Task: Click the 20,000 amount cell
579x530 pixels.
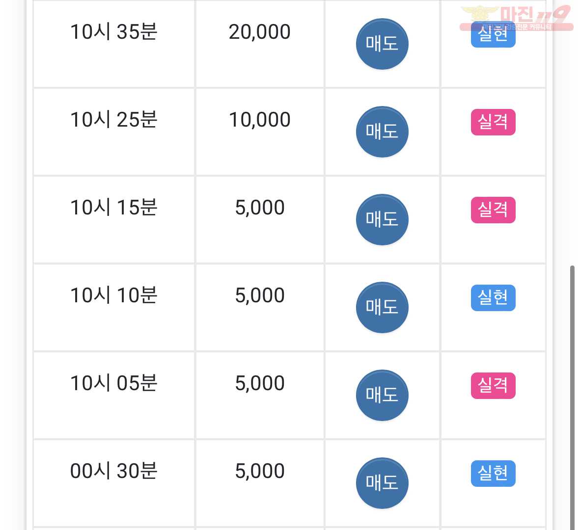Action: 260,44
